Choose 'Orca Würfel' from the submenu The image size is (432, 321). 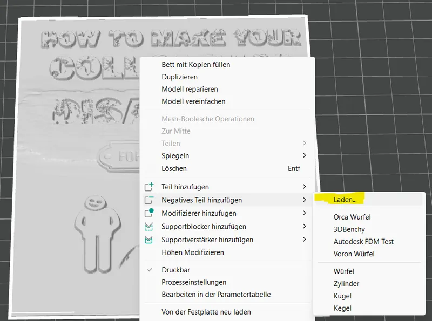[352, 217]
